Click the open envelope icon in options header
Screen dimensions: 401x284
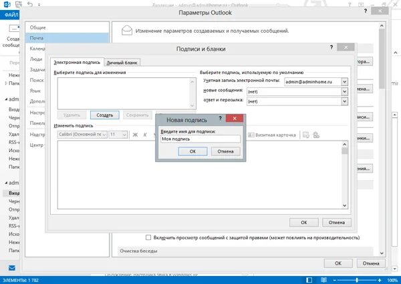[127, 31]
